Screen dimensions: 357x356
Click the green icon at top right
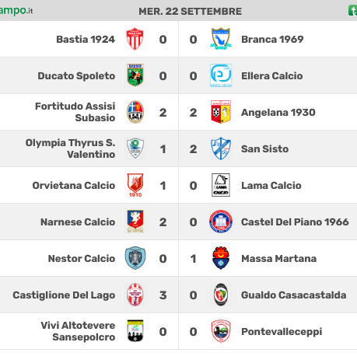point(352,11)
